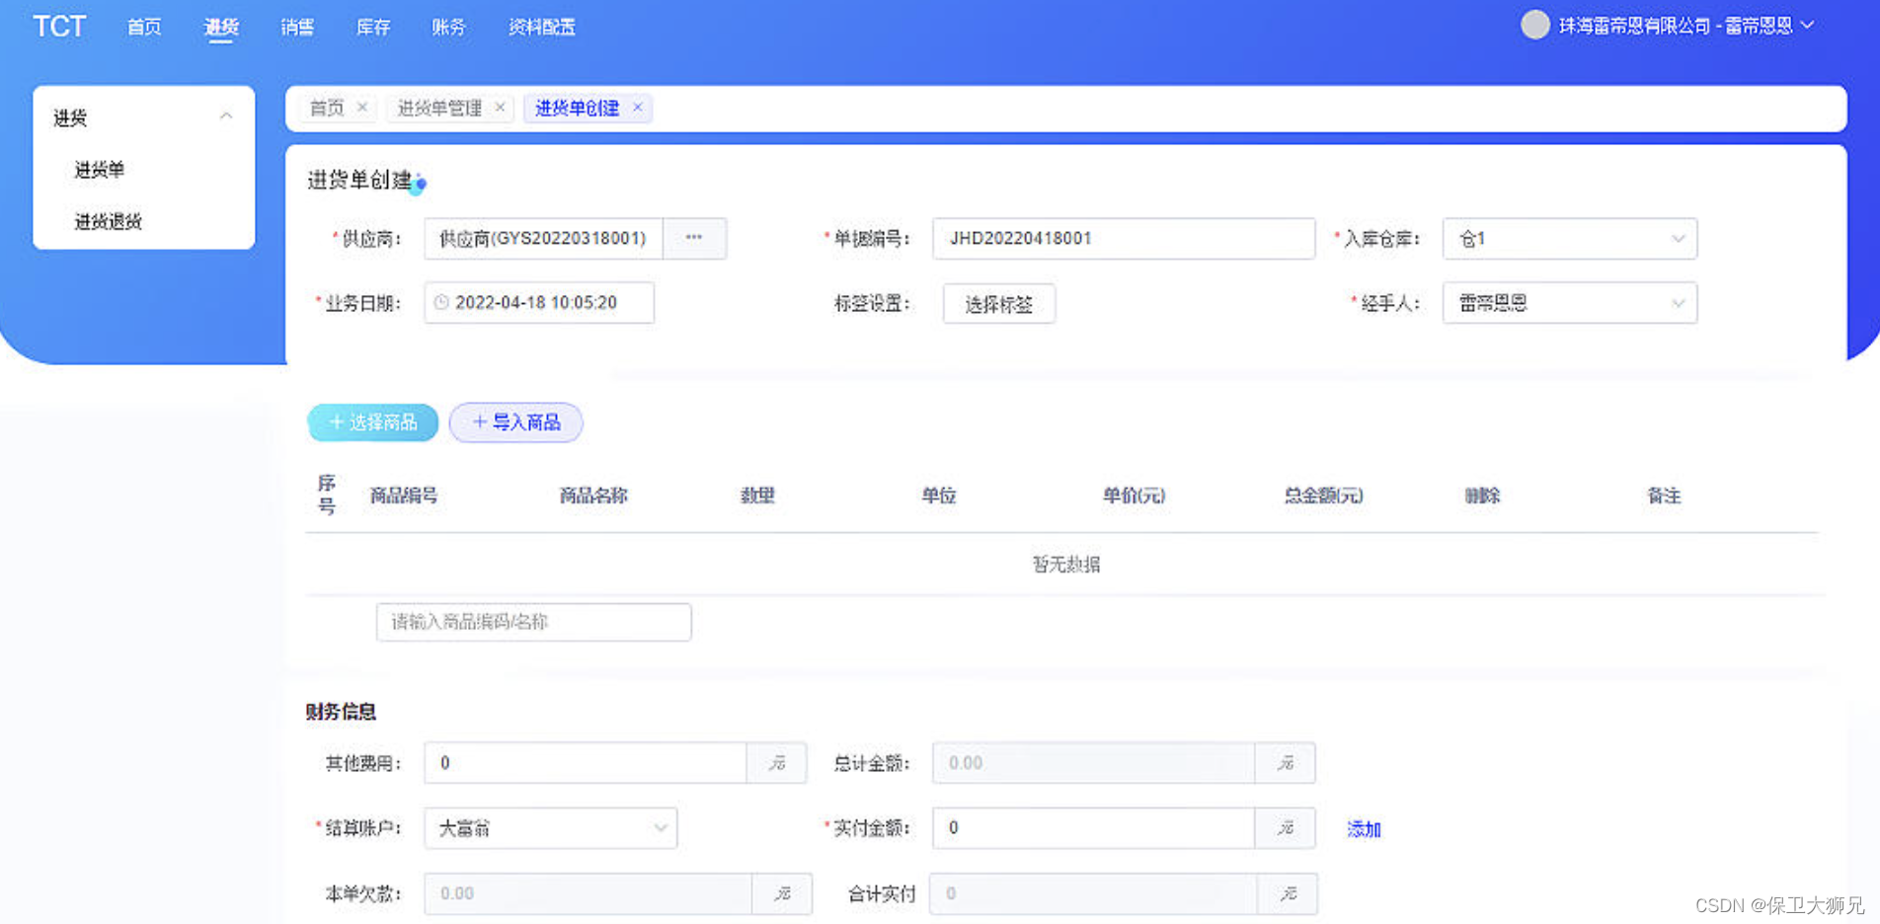Click the 进货单创建 form title

pos(359,180)
